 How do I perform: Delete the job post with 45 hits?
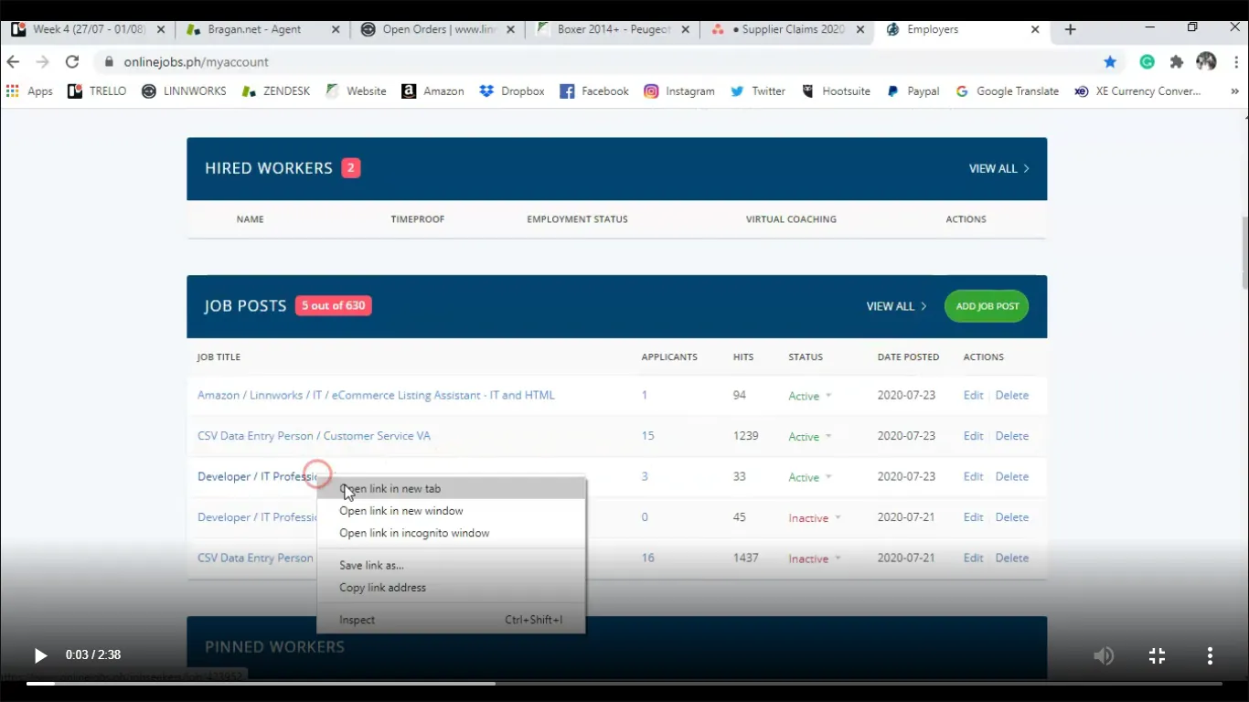(x=1011, y=517)
